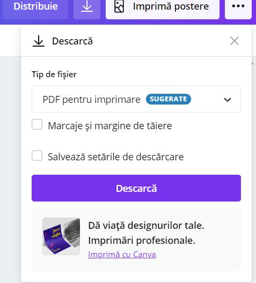Follow the Imprimă cu Canva link
The height and width of the screenshot is (283, 256).
pyautogui.click(x=122, y=255)
